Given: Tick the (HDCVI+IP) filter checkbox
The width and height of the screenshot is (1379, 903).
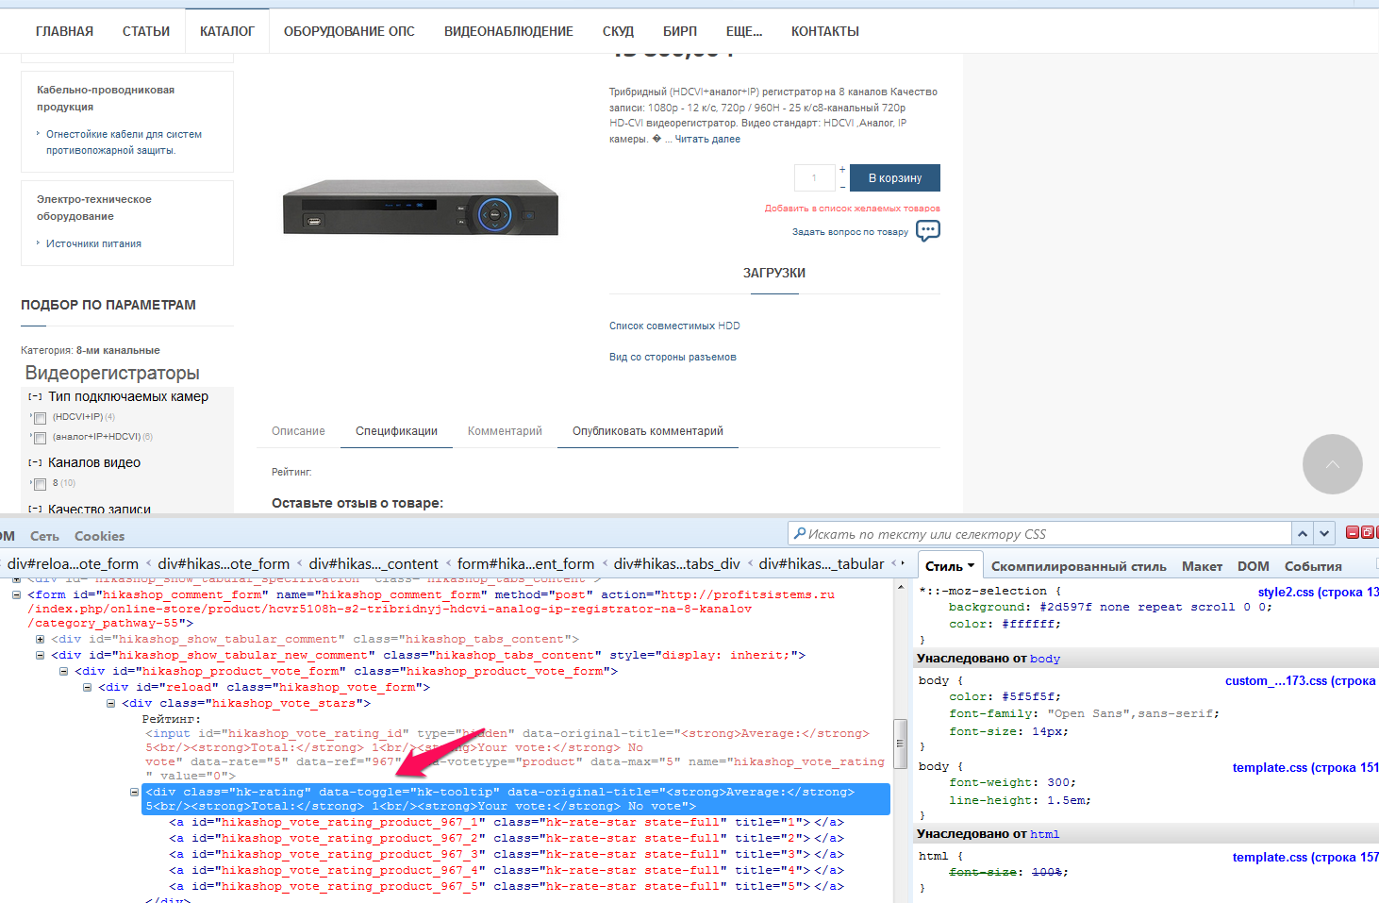Looking at the screenshot, I should (40, 418).
